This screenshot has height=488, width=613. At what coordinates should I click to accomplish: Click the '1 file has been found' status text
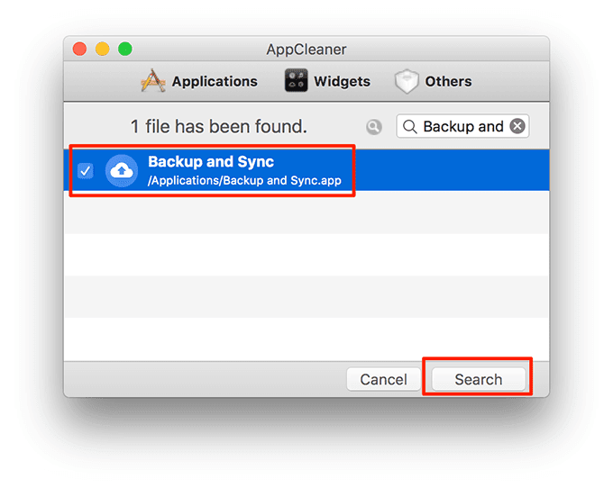pos(219,126)
